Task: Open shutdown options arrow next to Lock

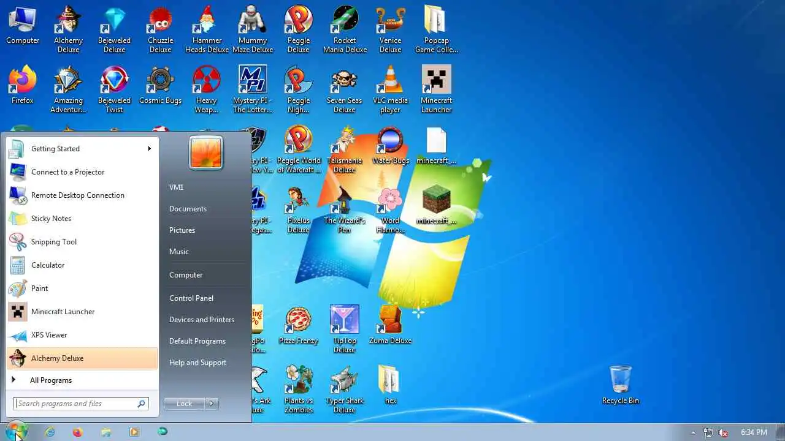Action: pos(212,403)
